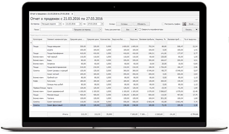Sort by 'Категория' column header
The height and width of the screenshot is (134, 229).
[38, 39]
